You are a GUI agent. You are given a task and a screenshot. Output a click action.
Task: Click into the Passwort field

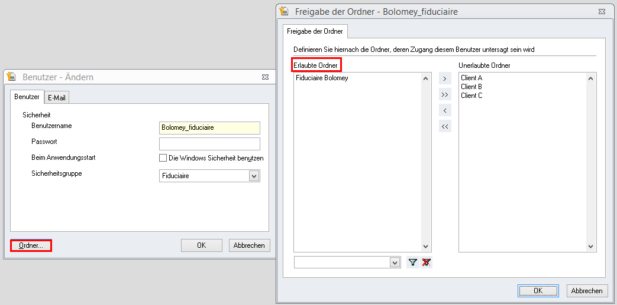pyautogui.click(x=209, y=144)
